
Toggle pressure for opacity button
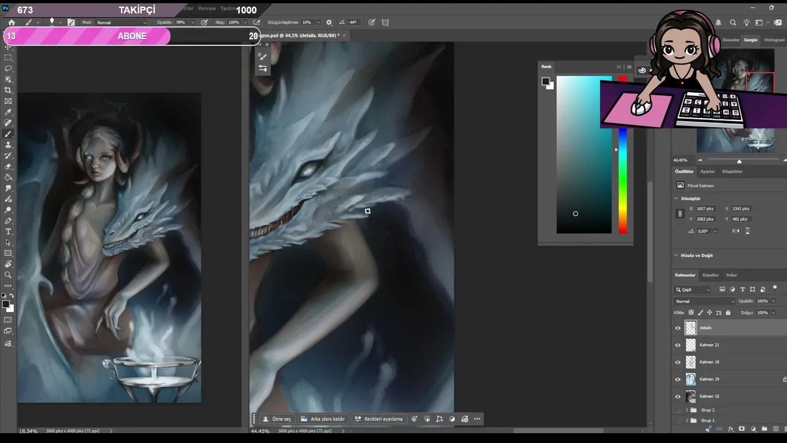[x=204, y=22]
